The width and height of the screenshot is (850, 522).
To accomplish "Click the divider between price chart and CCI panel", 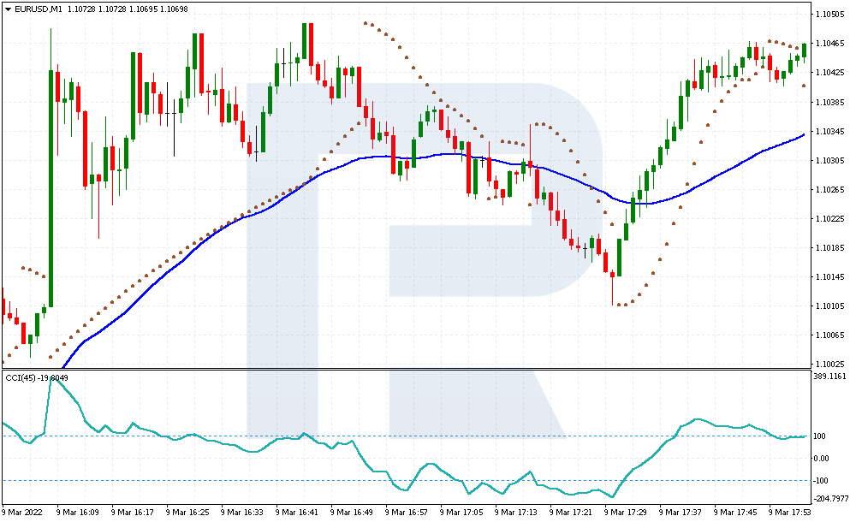I will 407,369.
